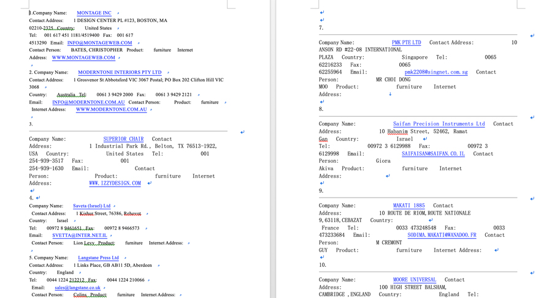Screen dimensions: 552x298
Task: Click the text "1 Industrial Park Rd., Belton, TX 76513-1922,"
Action: (153, 146)
